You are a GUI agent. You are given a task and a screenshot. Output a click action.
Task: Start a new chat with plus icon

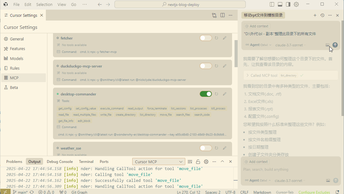point(315,15)
